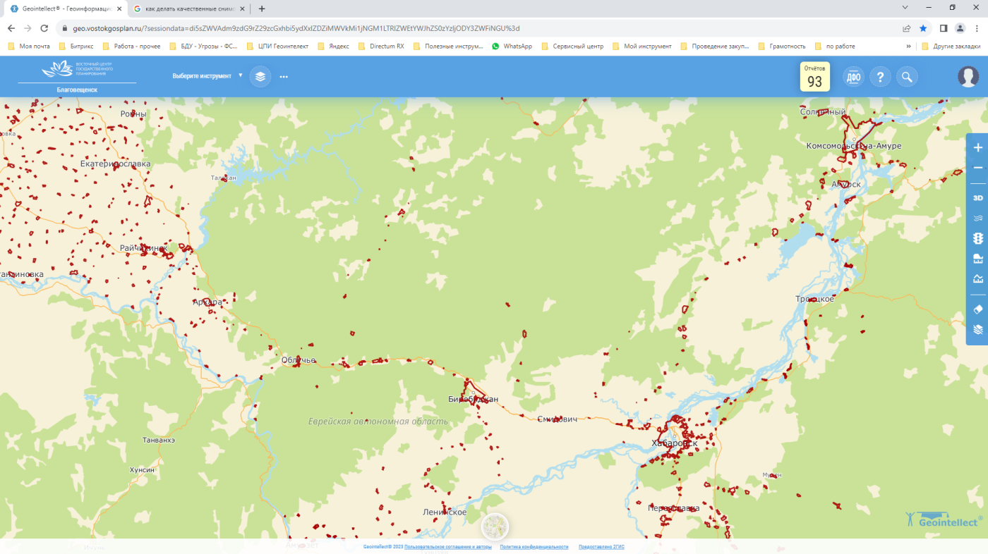The image size is (988, 554).
Task: Expand the Выберите инструмент dropdown
Action: [x=207, y=76]
